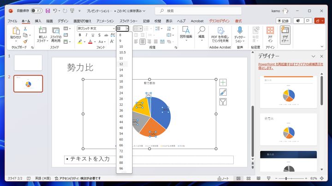Click the Undo arrow icon

(x=55, y=11)
